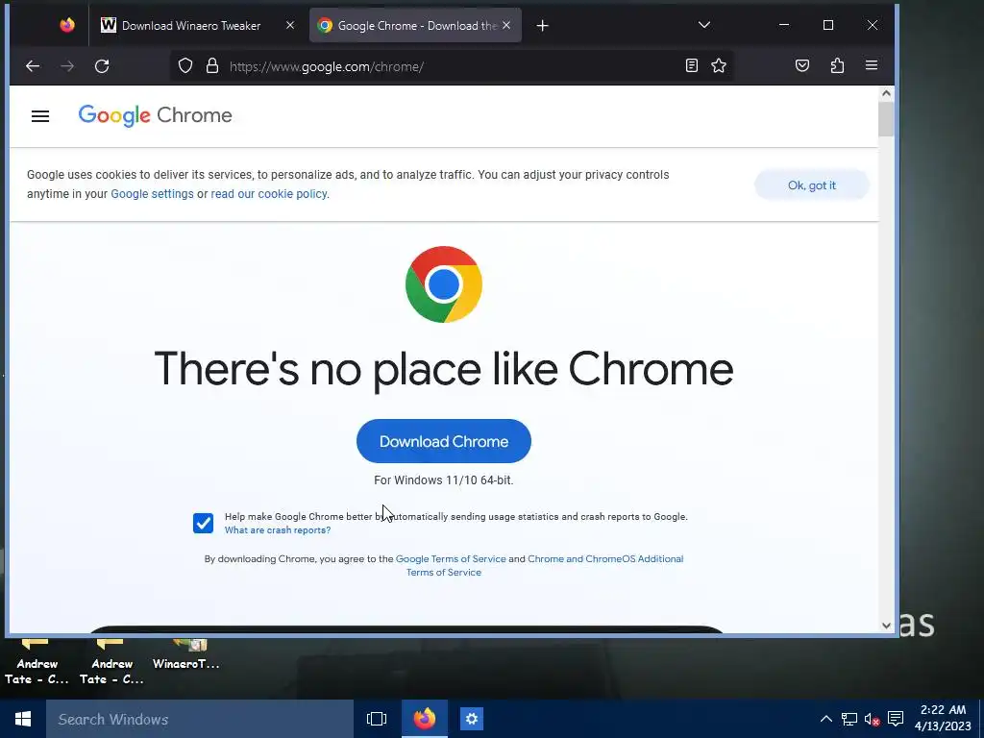The height and width of the screenshot is (738, 984).
Task: Click the muted volume tray icon
Action: 873,719
